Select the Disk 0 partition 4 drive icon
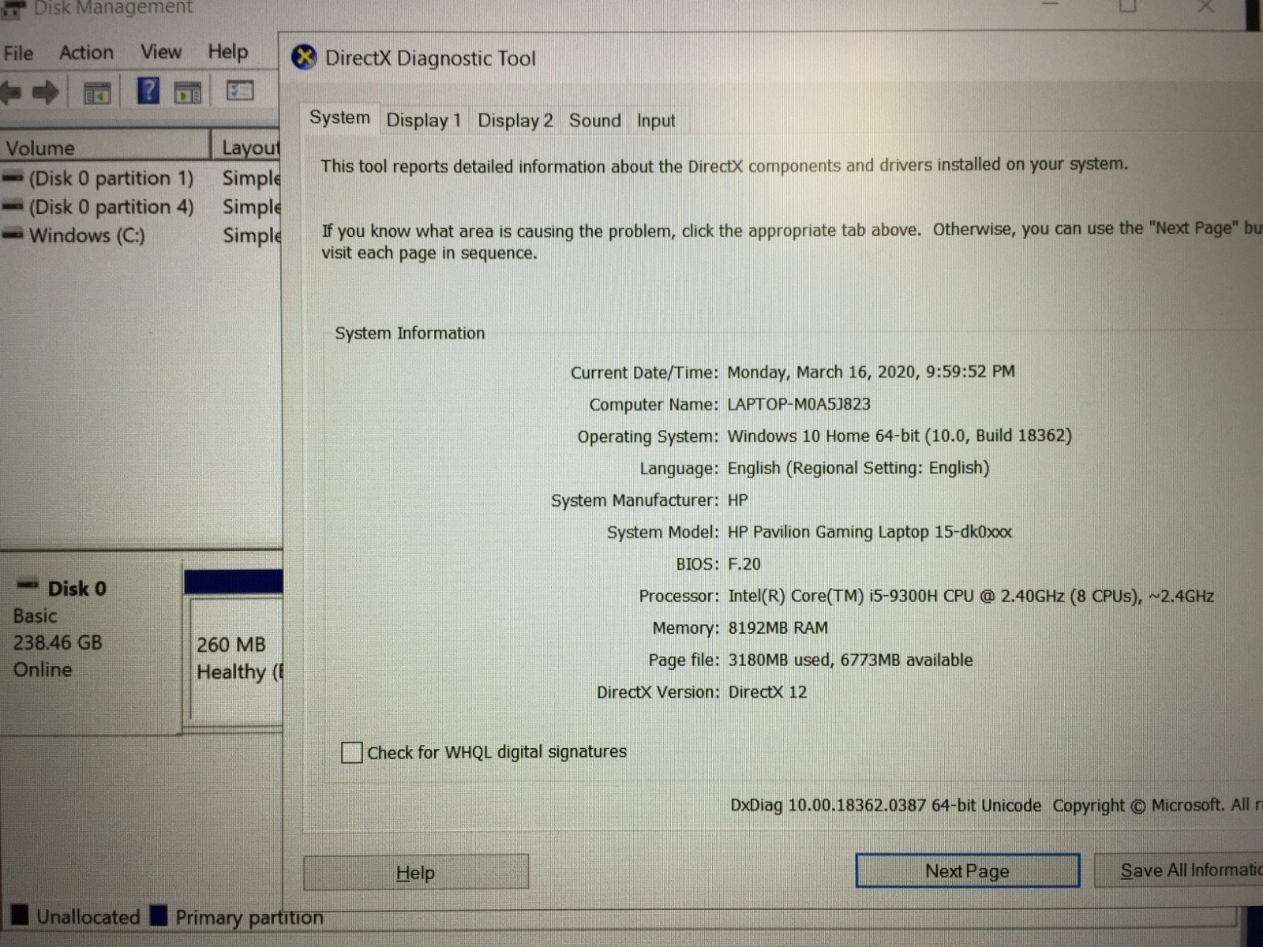 coord(13,207)
